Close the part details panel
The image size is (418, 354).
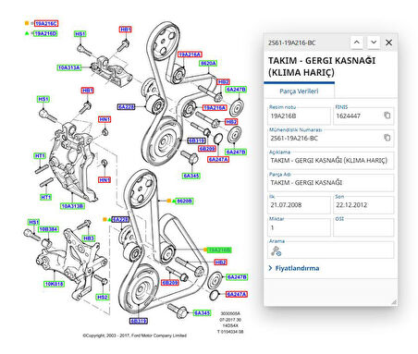coord(389,43)
